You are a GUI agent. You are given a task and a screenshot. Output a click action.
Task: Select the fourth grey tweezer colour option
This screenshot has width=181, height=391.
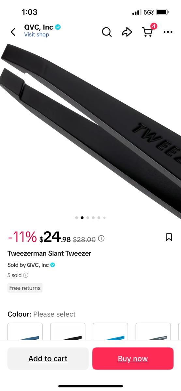(x=153, y=331)
